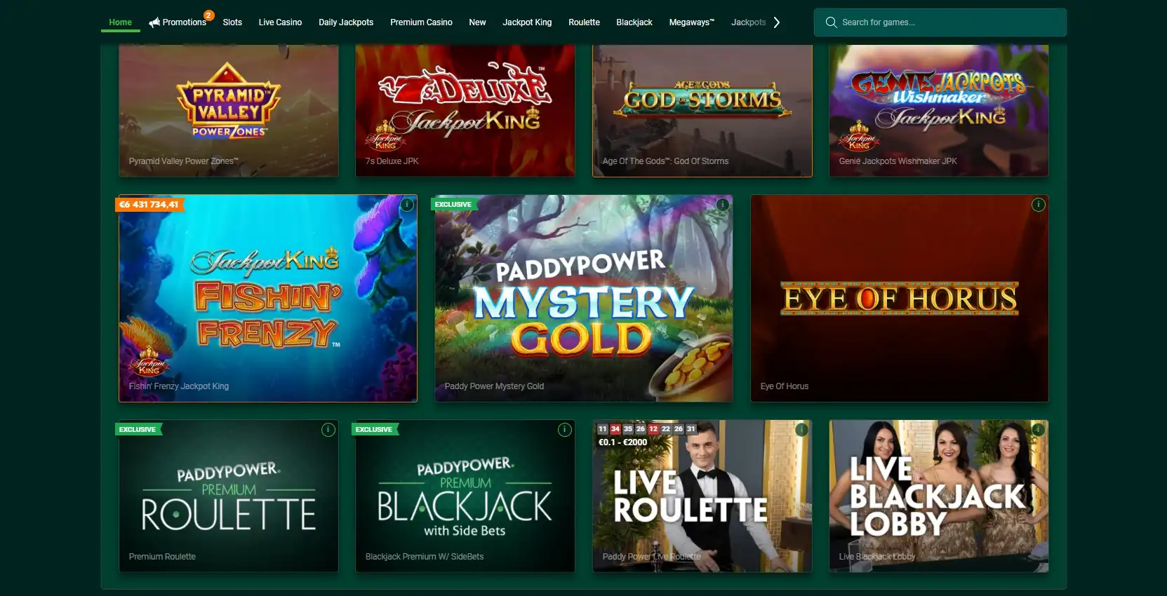Play Age Of The Gods: God Of Storms
The width and height of the screenshot is (1167, 596).
point(702,111)
